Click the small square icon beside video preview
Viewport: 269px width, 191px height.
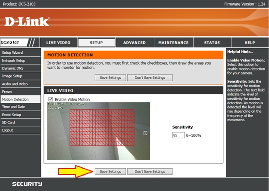click(x=145, y=133)
